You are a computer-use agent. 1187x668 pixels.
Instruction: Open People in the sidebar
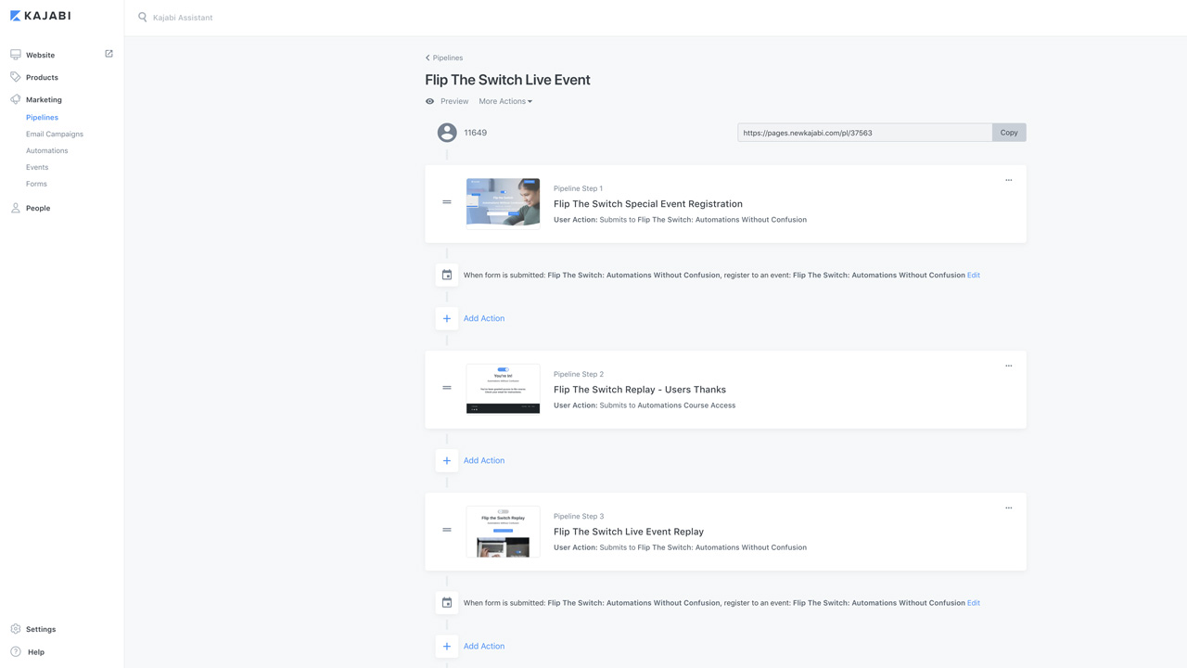38,208
